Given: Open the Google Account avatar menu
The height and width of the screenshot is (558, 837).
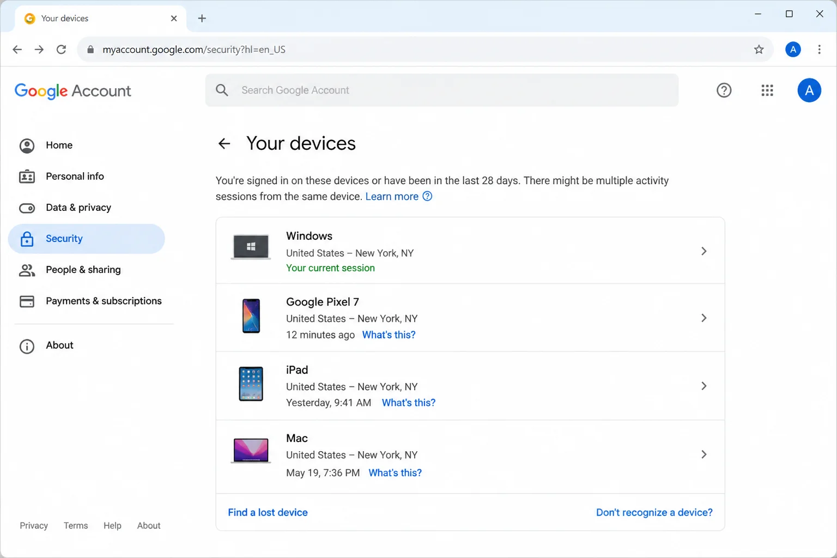Looking at the screenshot, I should [x=809, y=90].
